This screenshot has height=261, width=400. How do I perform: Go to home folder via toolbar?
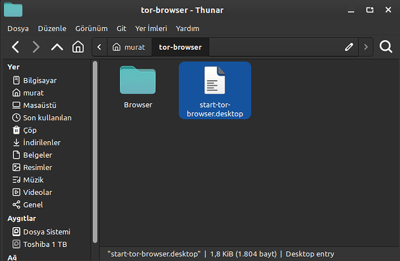[78, 47]
